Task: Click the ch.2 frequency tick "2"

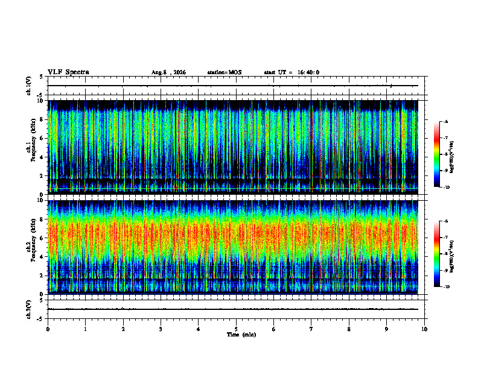Action: [x=41, y=276]
